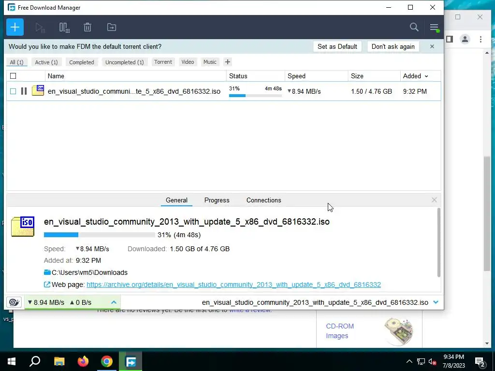
Task: Click the row progress bar at 31%
Action: click(255, 96)
